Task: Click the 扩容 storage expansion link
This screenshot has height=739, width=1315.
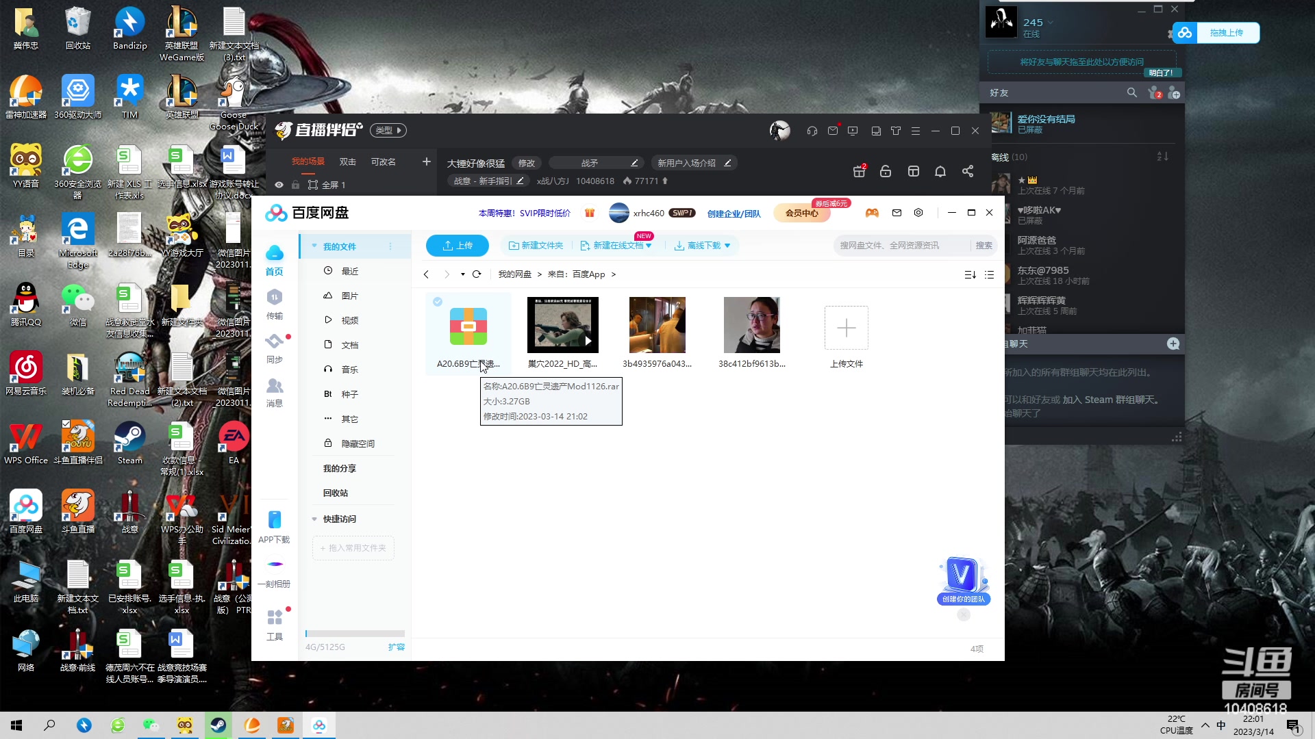Action: tap(396, 647)
